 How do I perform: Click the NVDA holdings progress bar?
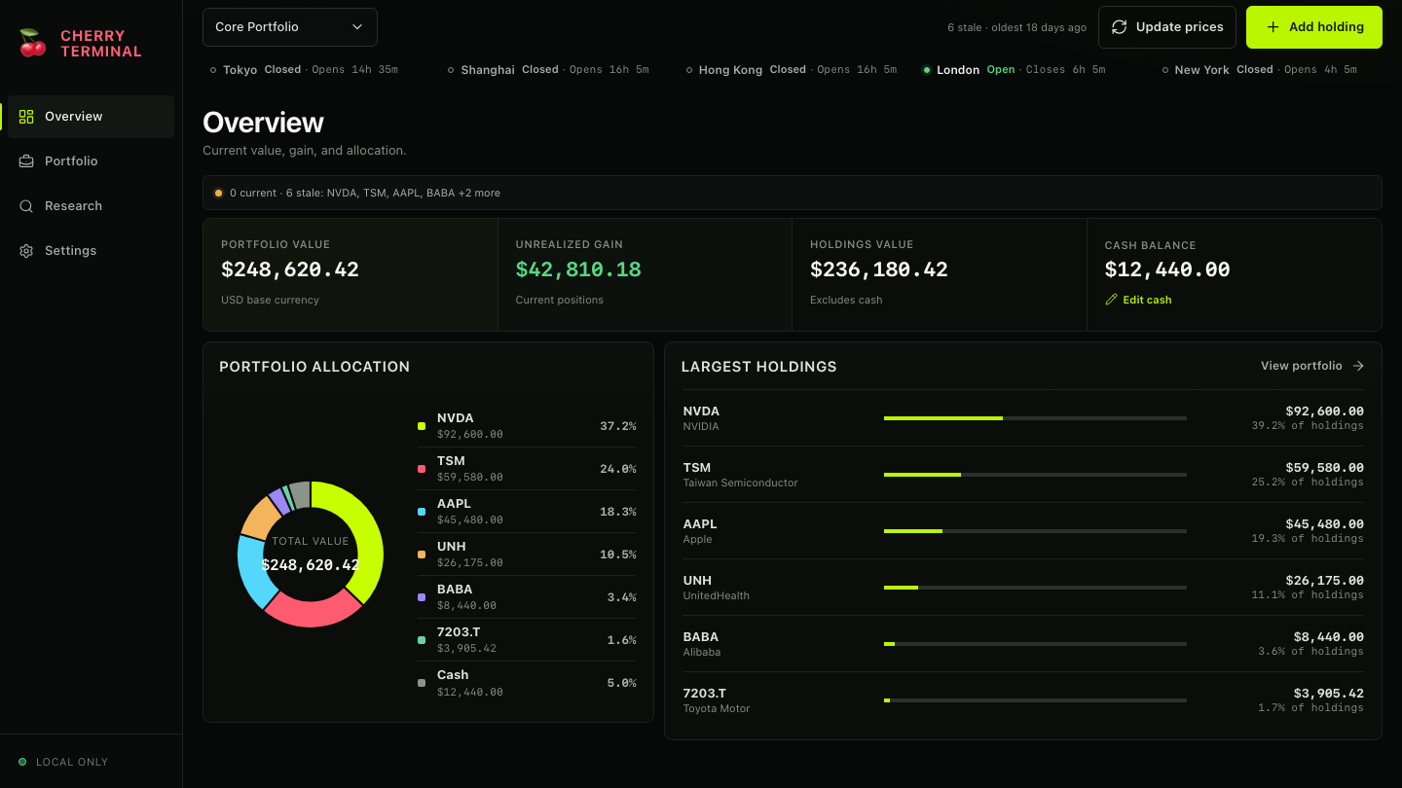[1035, 418]
